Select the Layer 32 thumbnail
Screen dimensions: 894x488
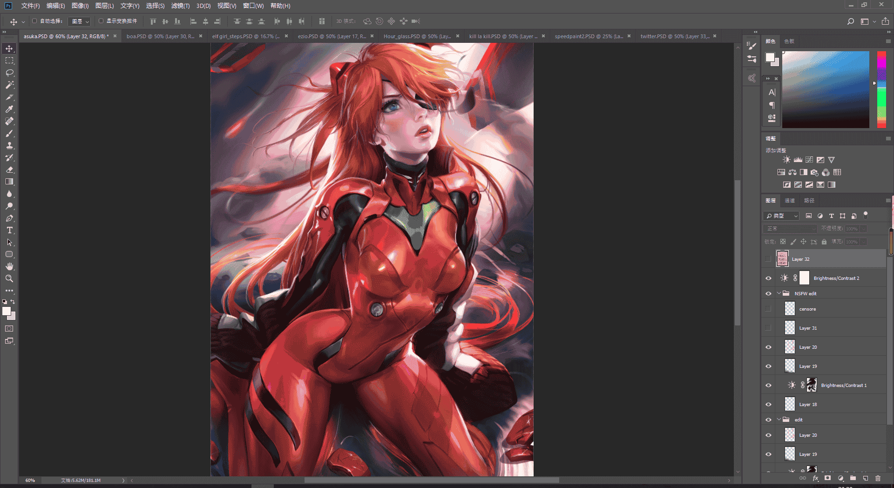click(782, 259)
